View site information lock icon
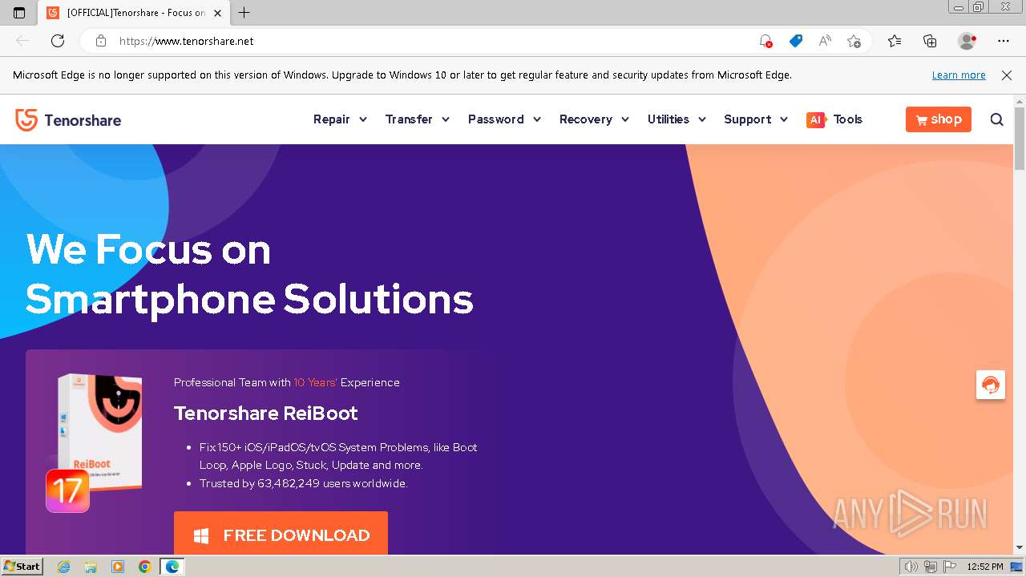 point(100,41)
